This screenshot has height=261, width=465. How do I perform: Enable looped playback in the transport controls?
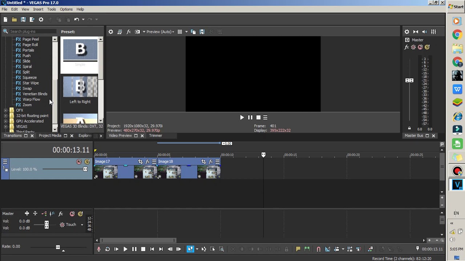108,249
